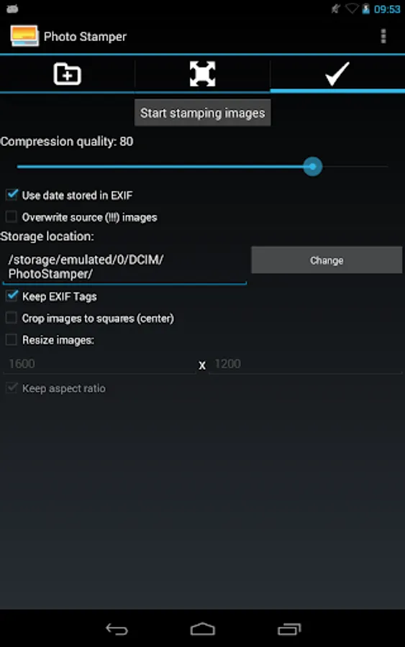Enable Overwrite source images checkbox
This screenshot has height=647, width=405.
12,216
